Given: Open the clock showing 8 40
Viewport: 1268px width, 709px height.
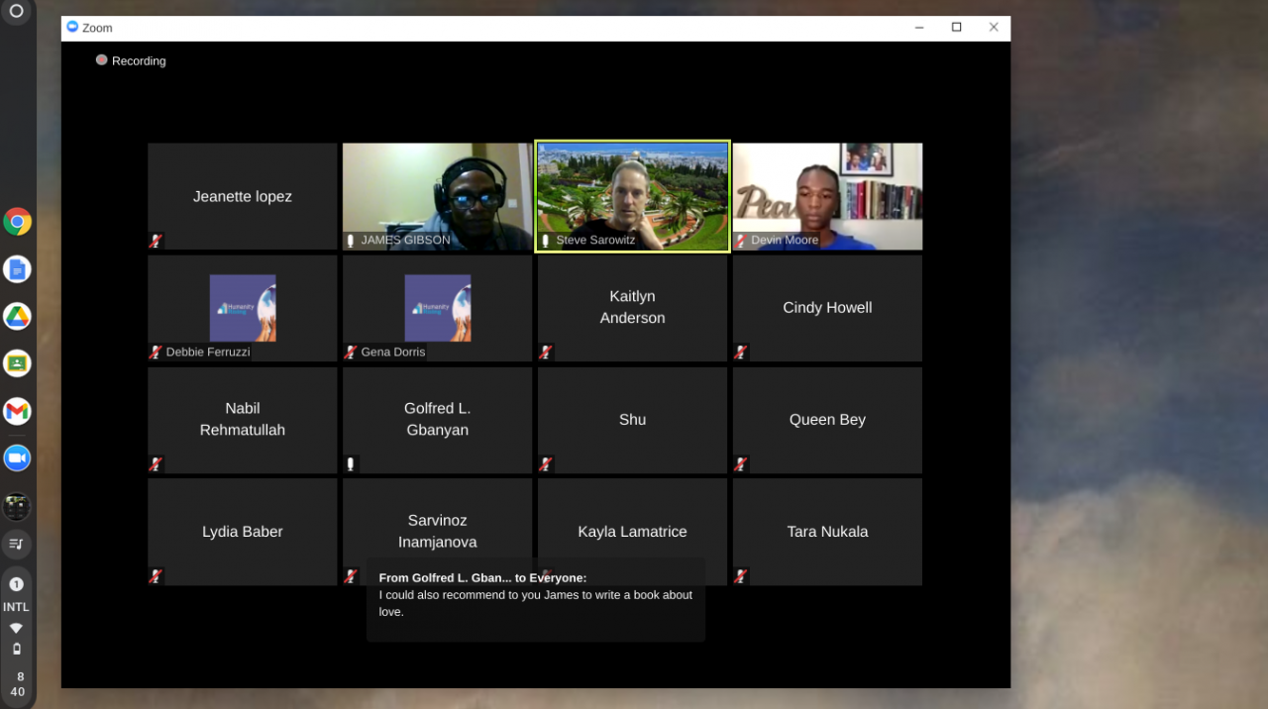Looking at the screenshot, I should click(18, 684).
